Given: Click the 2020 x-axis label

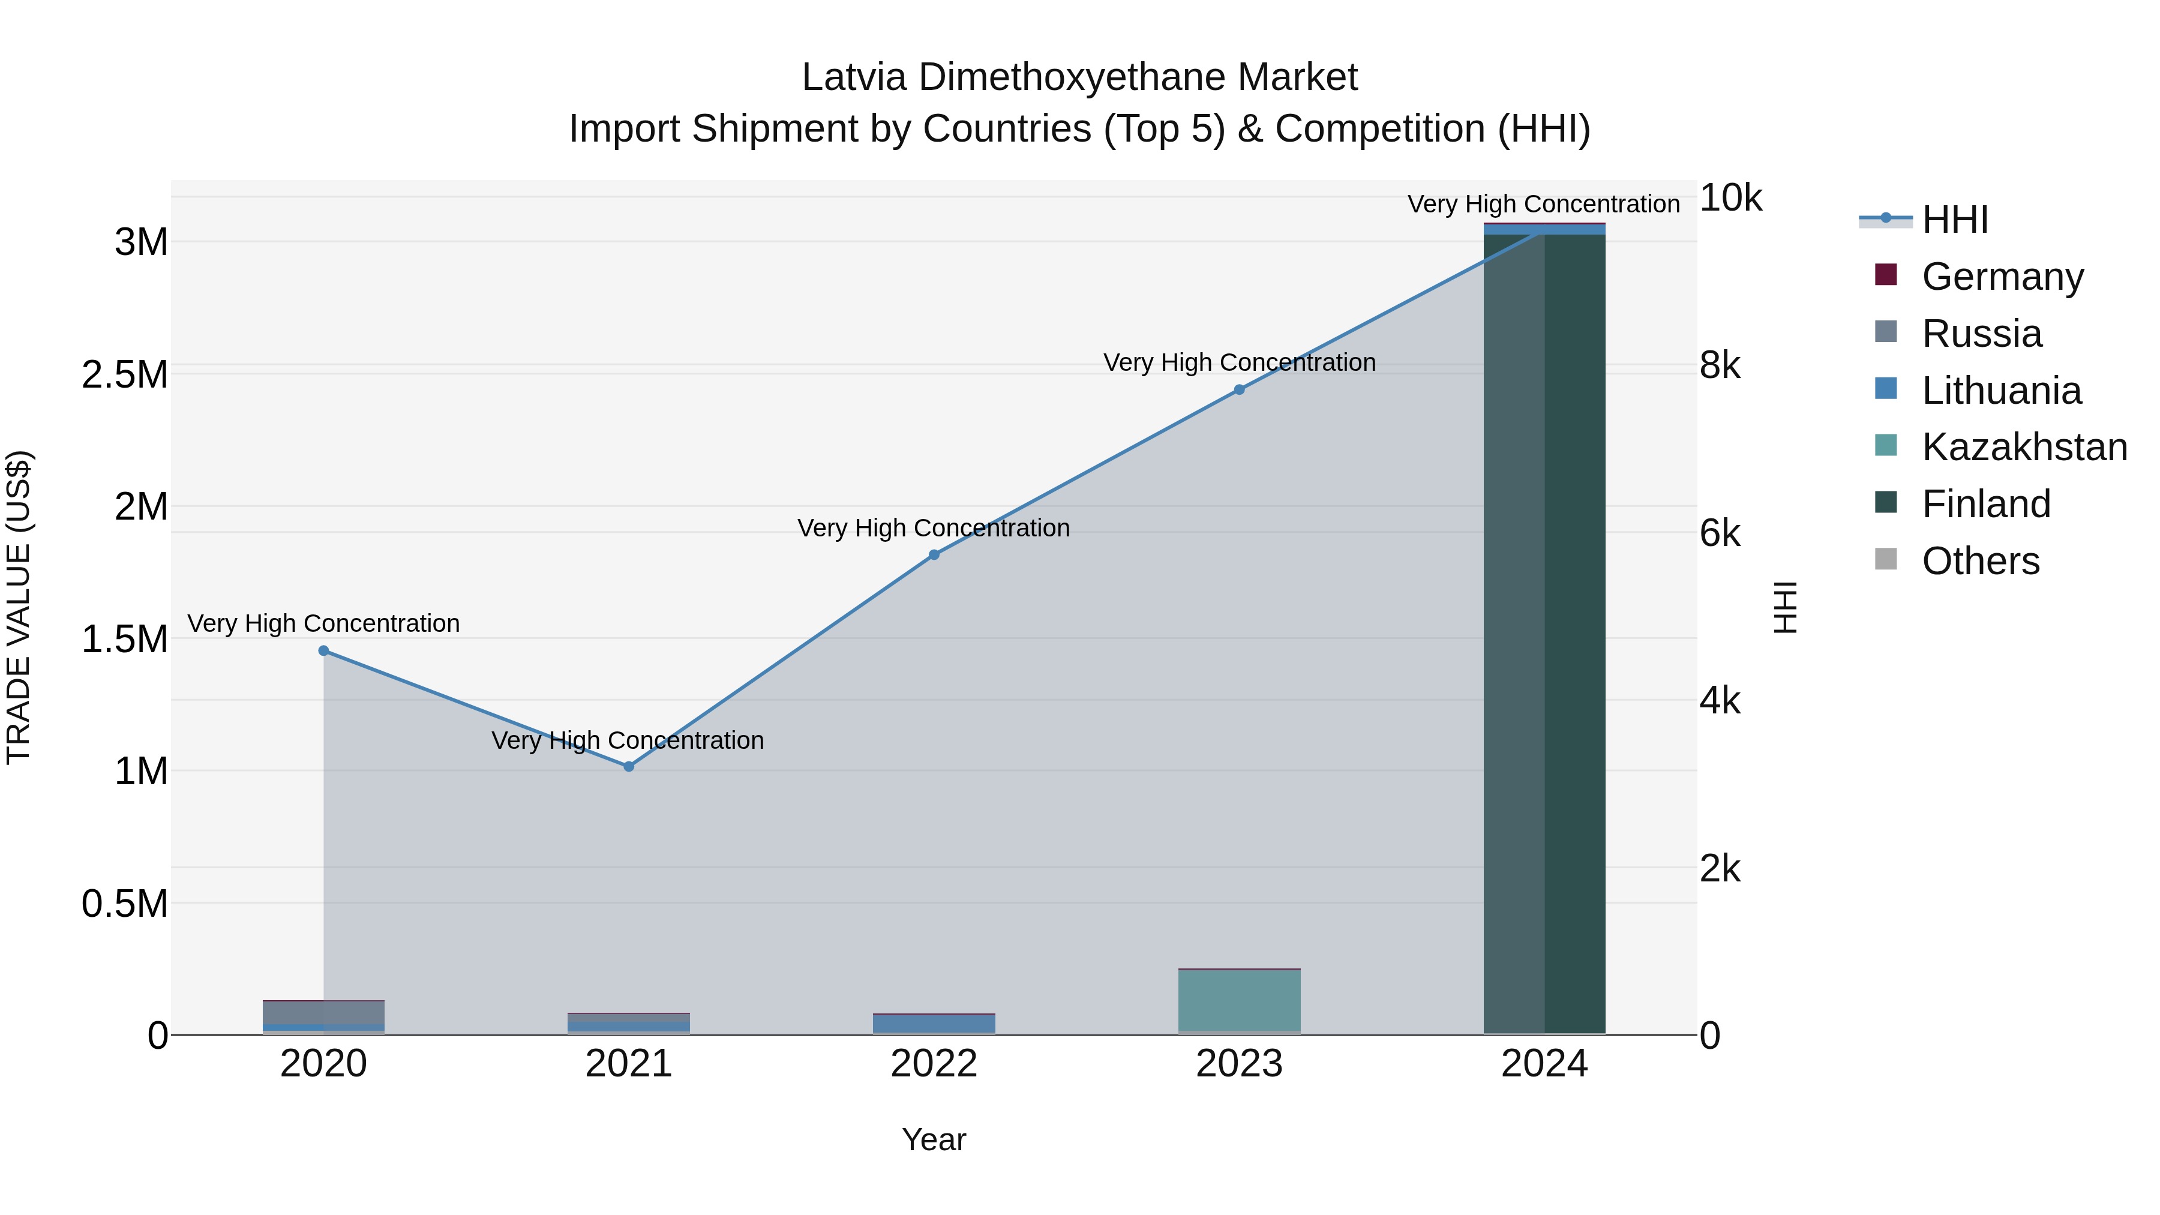Looking at the screenshot, I should click(323, 1064).
